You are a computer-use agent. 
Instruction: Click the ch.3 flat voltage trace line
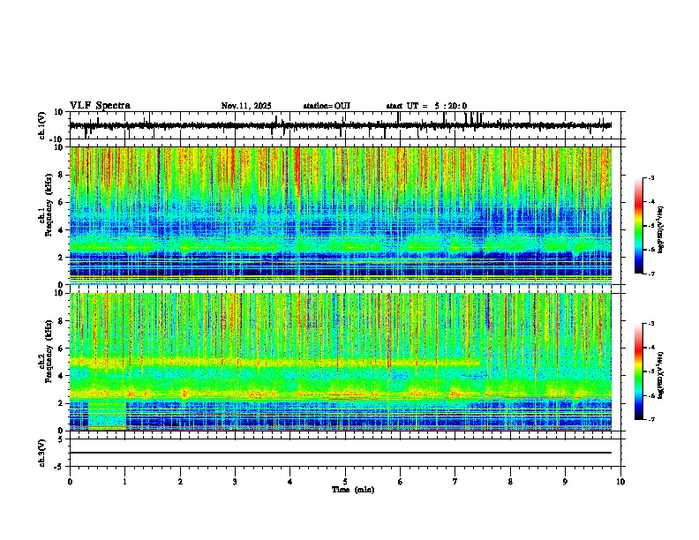[x=341, y=453]
